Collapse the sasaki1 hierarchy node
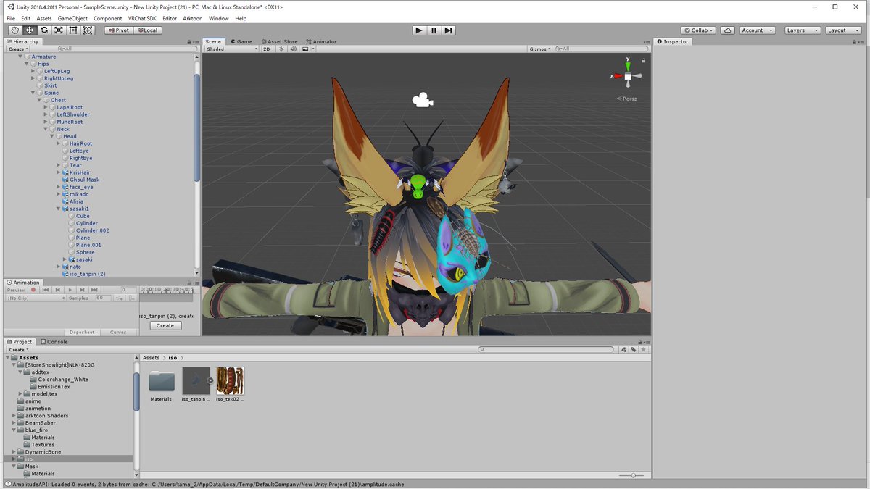 [59, 209]
